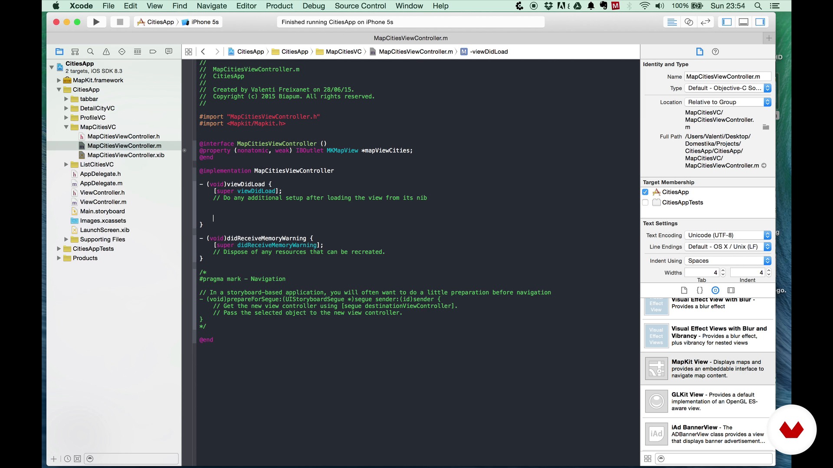Select the iPhone 5s run destination

coord(201,22)
